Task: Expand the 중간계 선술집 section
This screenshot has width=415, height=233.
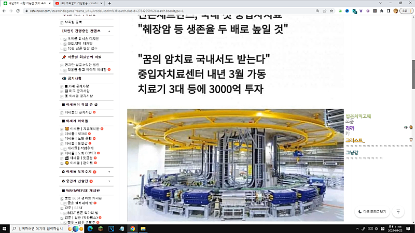Action: pos(109,181)
